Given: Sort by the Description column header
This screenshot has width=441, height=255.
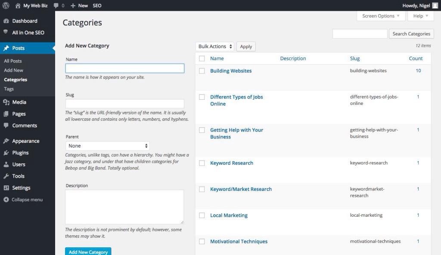Looking at the screenshot, I should (293, 58).
